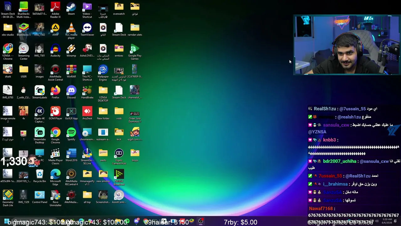Screen dimensions: 401x226
Task: Select the Winamp desktop icon
Action: click(71, 51)
